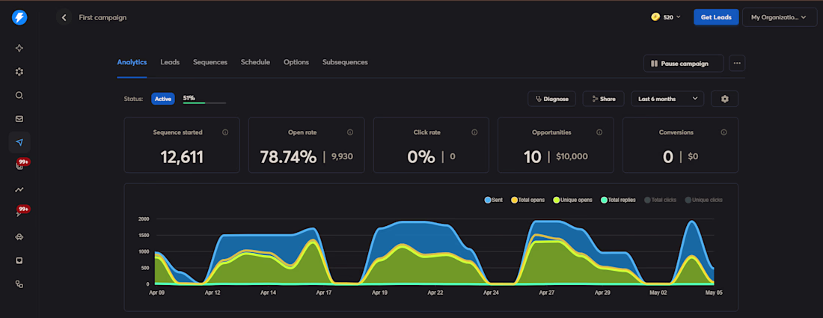Click info icon on Conversions card

[x=723, y=132]
